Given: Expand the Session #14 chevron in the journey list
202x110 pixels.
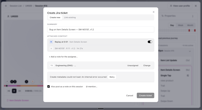Looking at the screenshot, I should point(190,51).
